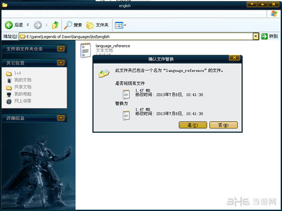
Task: Click the 共享文档 folder icon
Action: coord(9,87)
